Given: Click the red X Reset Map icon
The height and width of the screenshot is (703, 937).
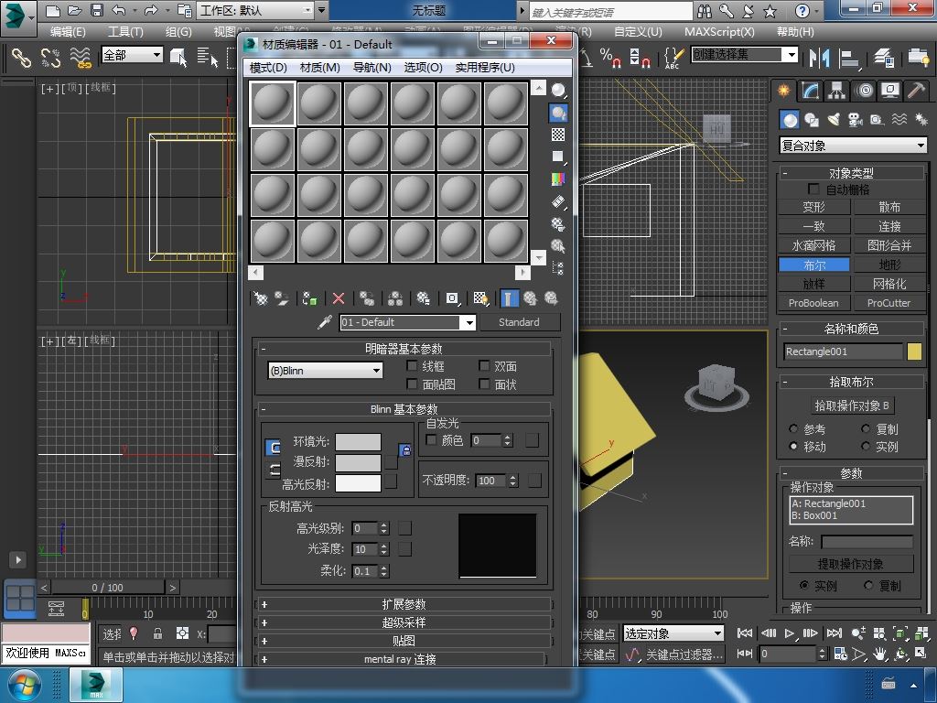Looking at the screenshot, I should click(x=339, y=298).
